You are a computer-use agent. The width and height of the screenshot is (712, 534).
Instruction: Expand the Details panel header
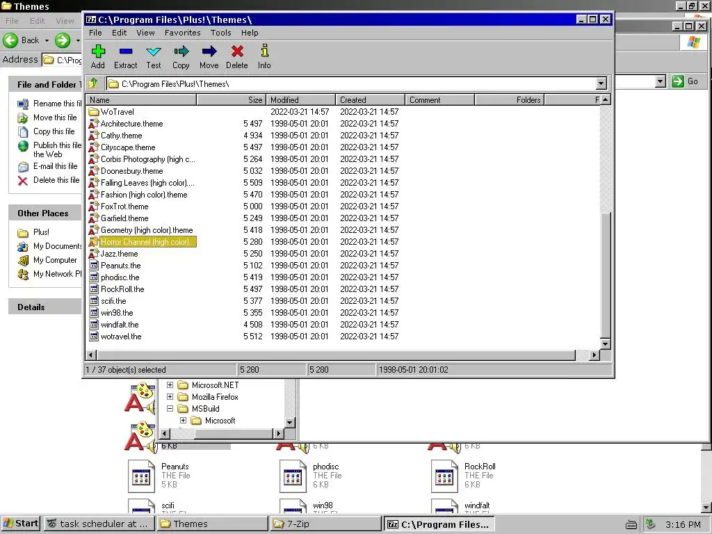tap(44, 307)
